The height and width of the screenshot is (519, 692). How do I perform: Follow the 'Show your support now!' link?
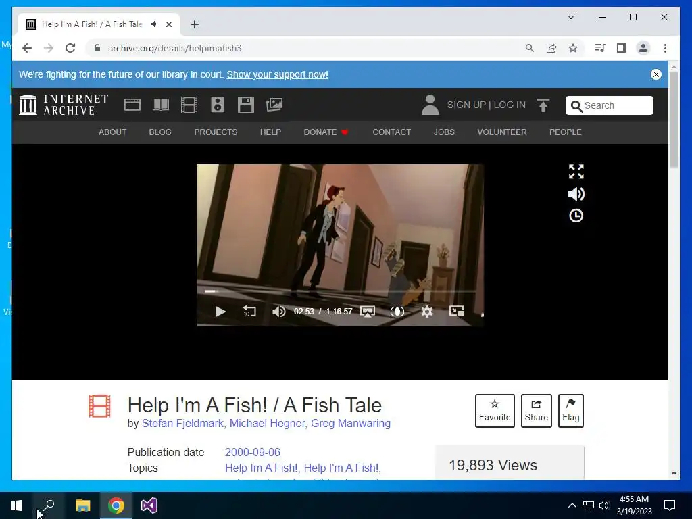pyautogui.click(x=278, y=74)
